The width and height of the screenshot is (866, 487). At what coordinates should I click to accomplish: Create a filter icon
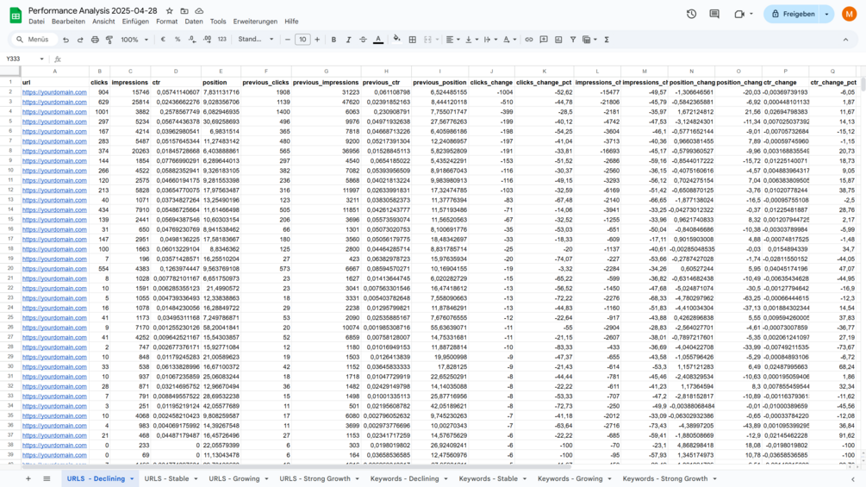click(573, 40)
